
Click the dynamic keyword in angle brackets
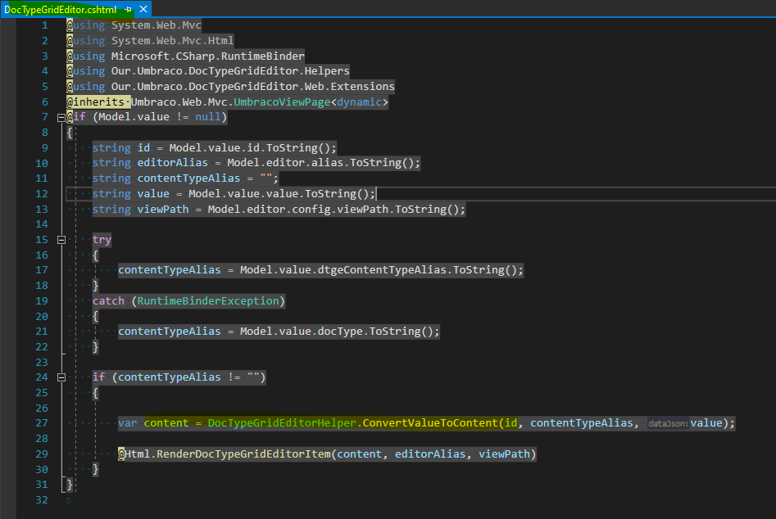[359, 102]
